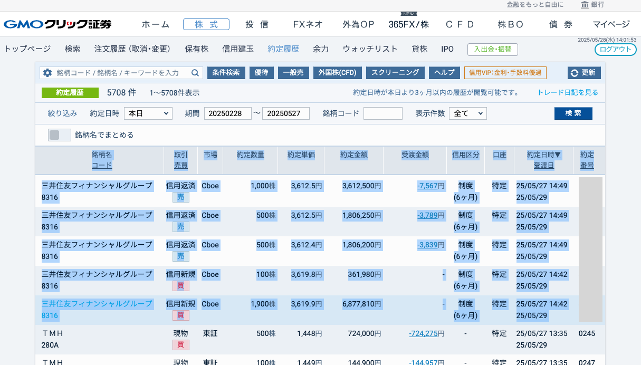Click the 6,877,810円 amount cell

[362, 304]
